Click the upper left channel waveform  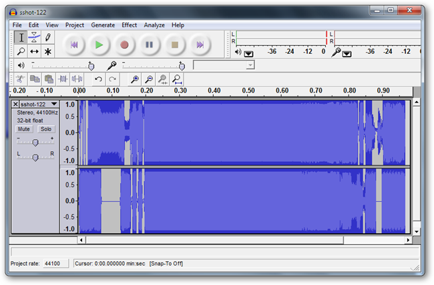(244, 133)
